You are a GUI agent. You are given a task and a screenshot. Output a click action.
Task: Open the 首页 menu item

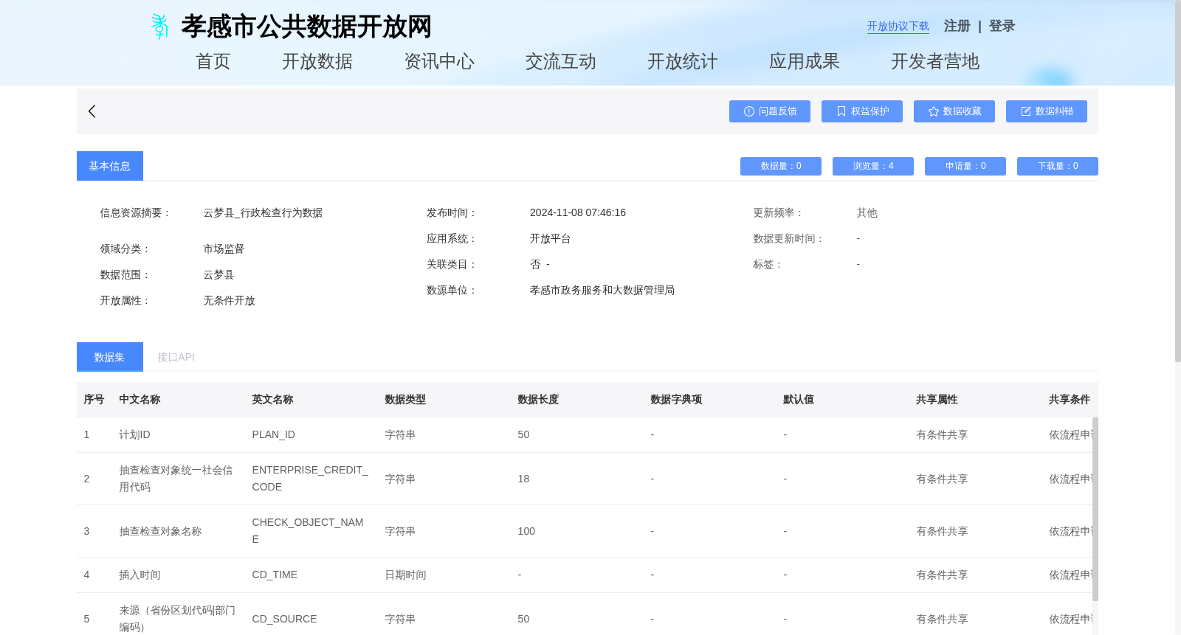point(213,61)
